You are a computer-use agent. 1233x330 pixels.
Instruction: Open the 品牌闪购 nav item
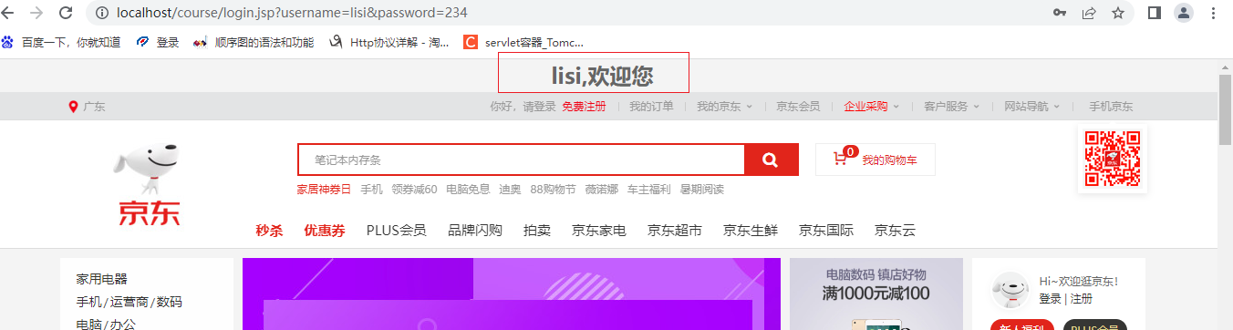tap(475, 230)
